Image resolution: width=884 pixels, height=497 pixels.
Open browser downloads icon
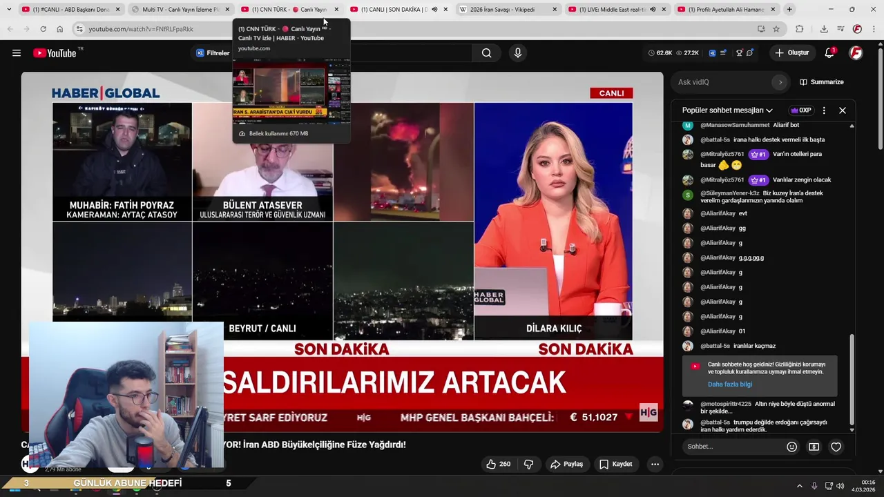824,29
